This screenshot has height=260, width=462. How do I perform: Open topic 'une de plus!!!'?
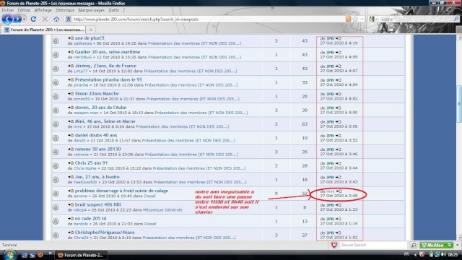coord(90,38)
